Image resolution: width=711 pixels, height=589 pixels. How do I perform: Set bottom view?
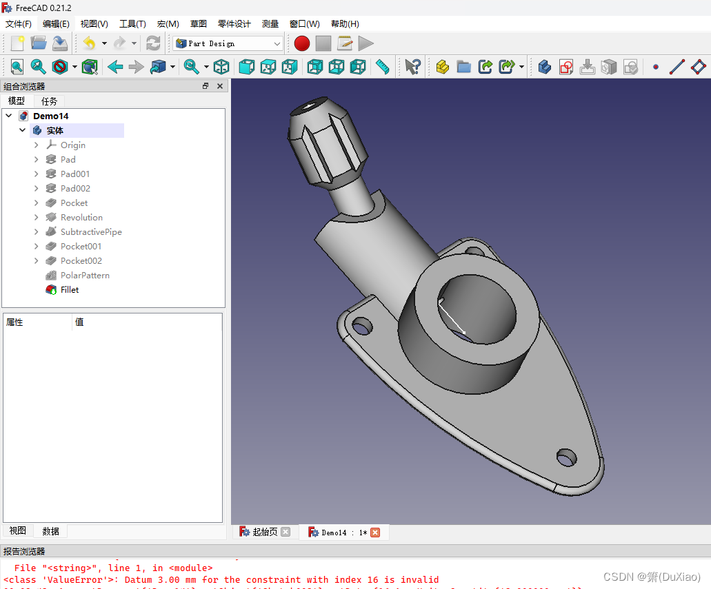336,67
